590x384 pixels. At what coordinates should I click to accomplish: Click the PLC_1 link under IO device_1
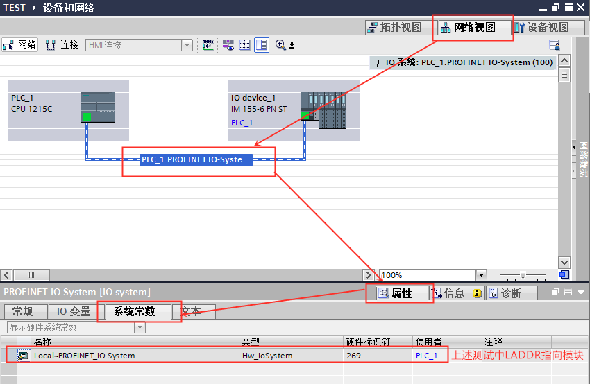click(242, 123)
